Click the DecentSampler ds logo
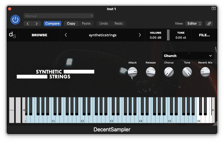The image size is (224, 142). point(12,35)
